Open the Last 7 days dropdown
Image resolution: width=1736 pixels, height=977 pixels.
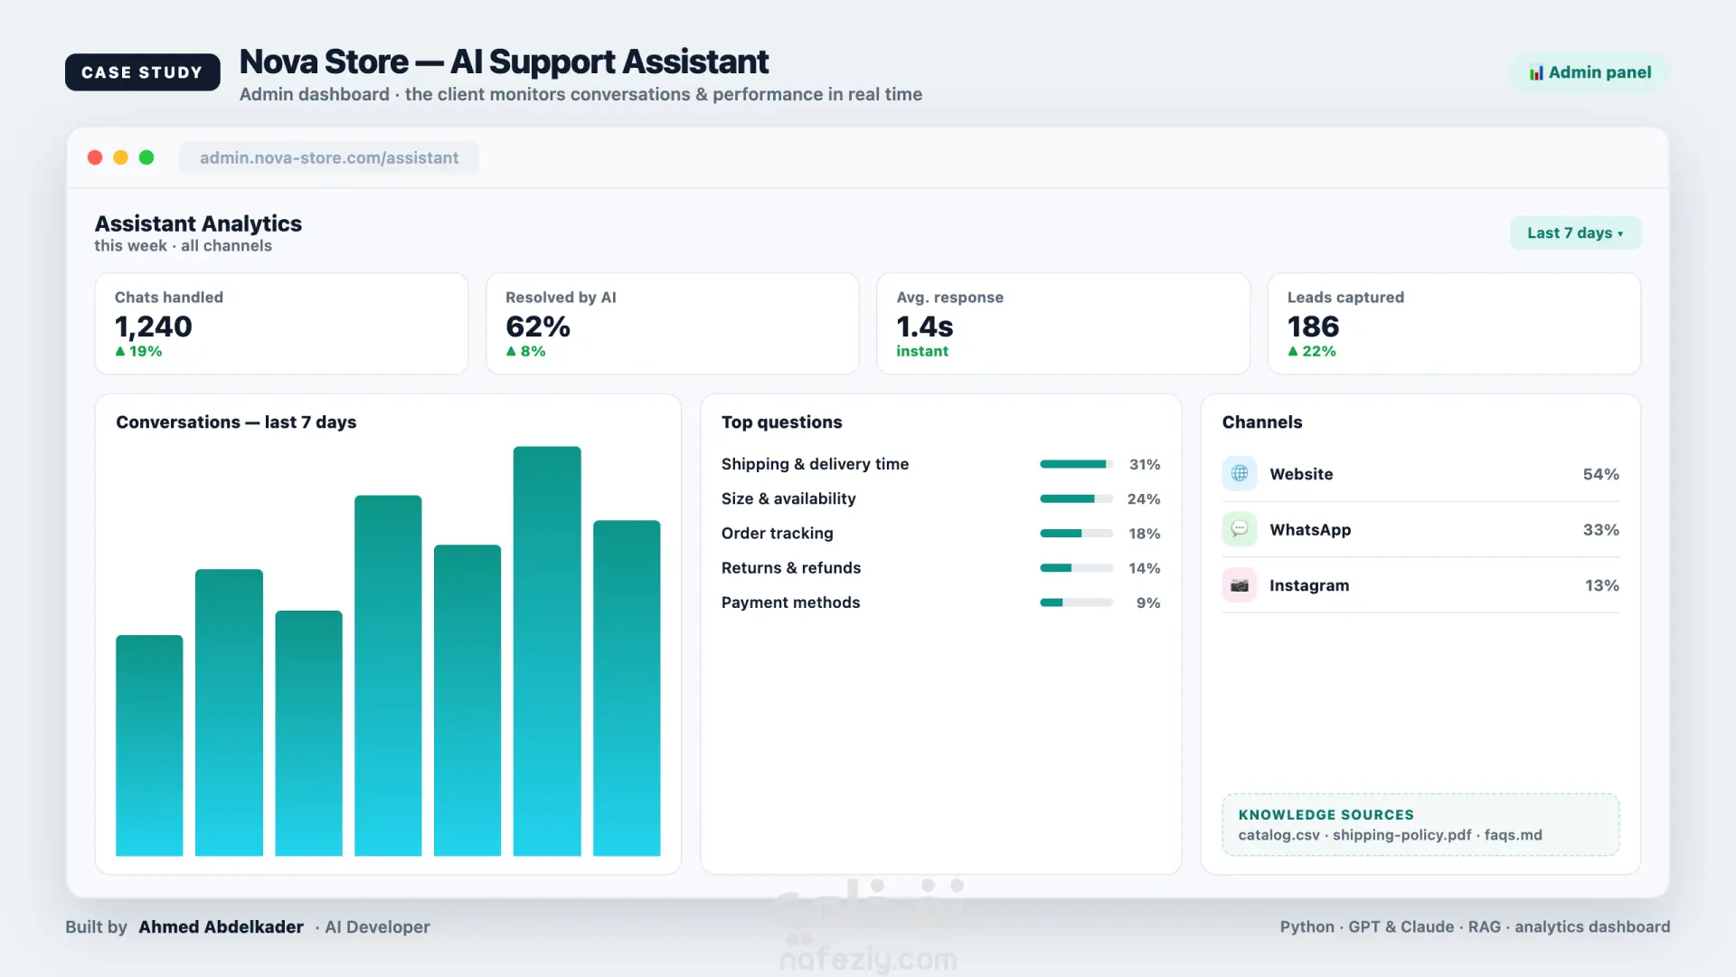click(1575, 233)
